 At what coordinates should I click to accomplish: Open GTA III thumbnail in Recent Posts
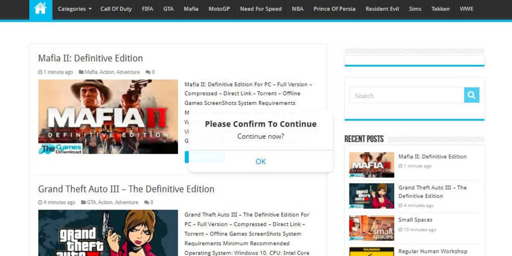(372, 196)
